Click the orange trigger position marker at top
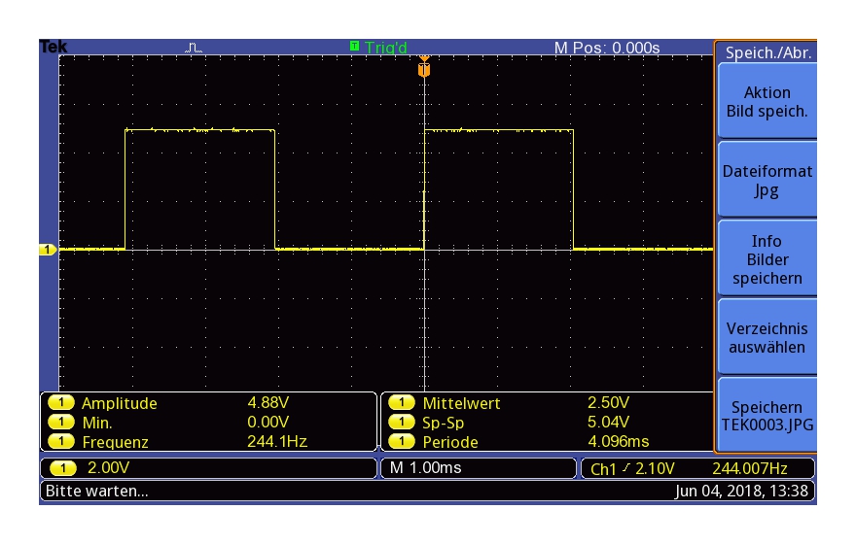Viewport: 856px width, 544px height. (423, 70)
